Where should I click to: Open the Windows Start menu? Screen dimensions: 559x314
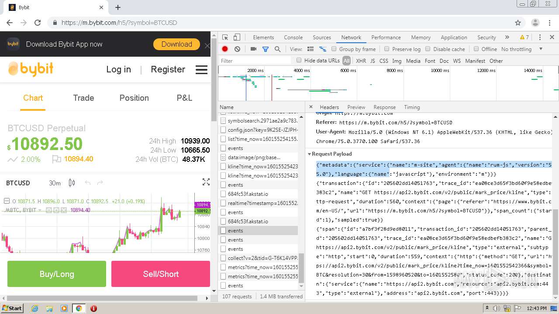point(12,308)
